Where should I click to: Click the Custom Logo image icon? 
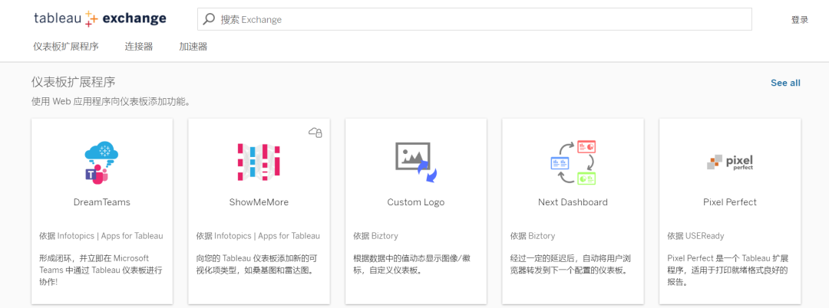point(417,162)
